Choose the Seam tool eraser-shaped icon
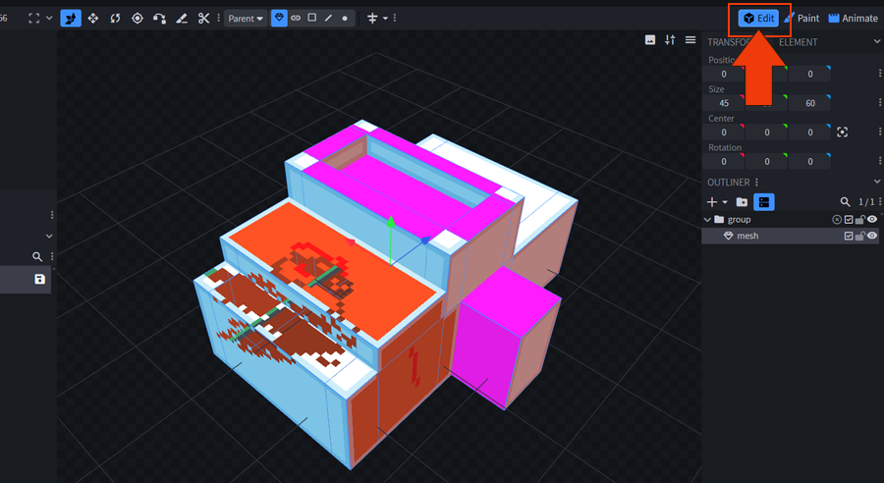884x483 pixels. click(181, 18)
